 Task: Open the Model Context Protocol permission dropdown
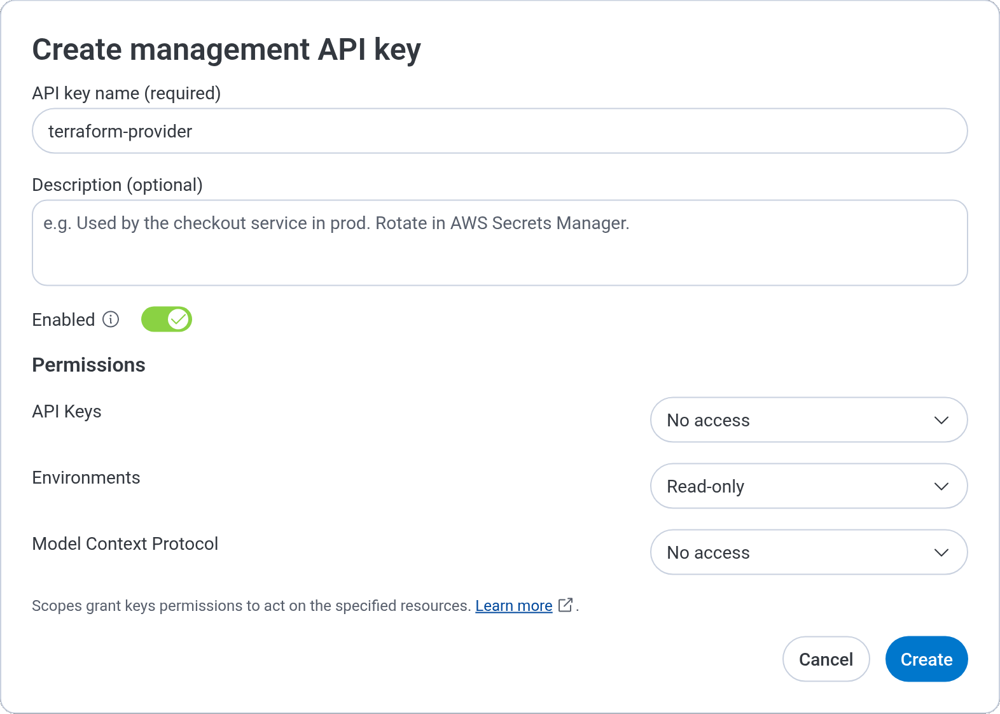point(809,552)
